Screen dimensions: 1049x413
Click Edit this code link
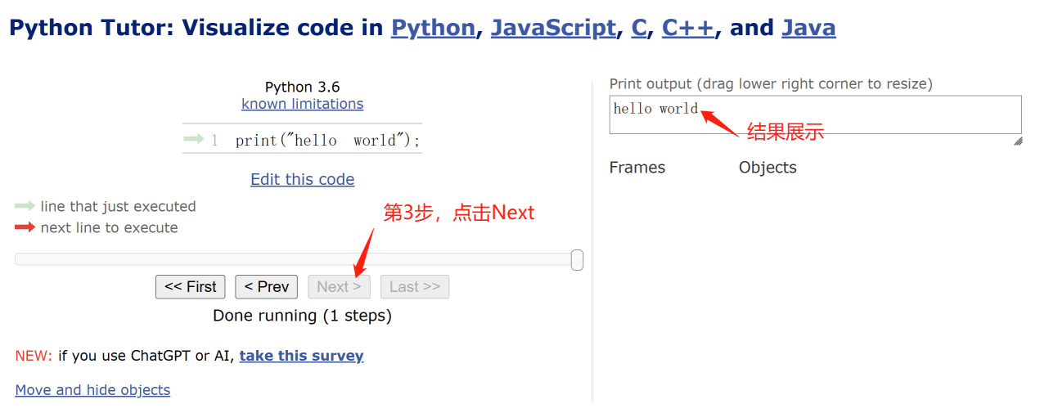click(x=302, y=179)
